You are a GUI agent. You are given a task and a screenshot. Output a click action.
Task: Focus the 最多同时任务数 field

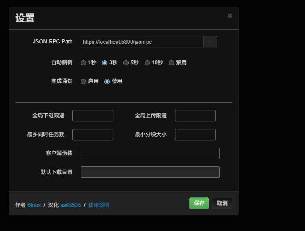coord(93,135)
